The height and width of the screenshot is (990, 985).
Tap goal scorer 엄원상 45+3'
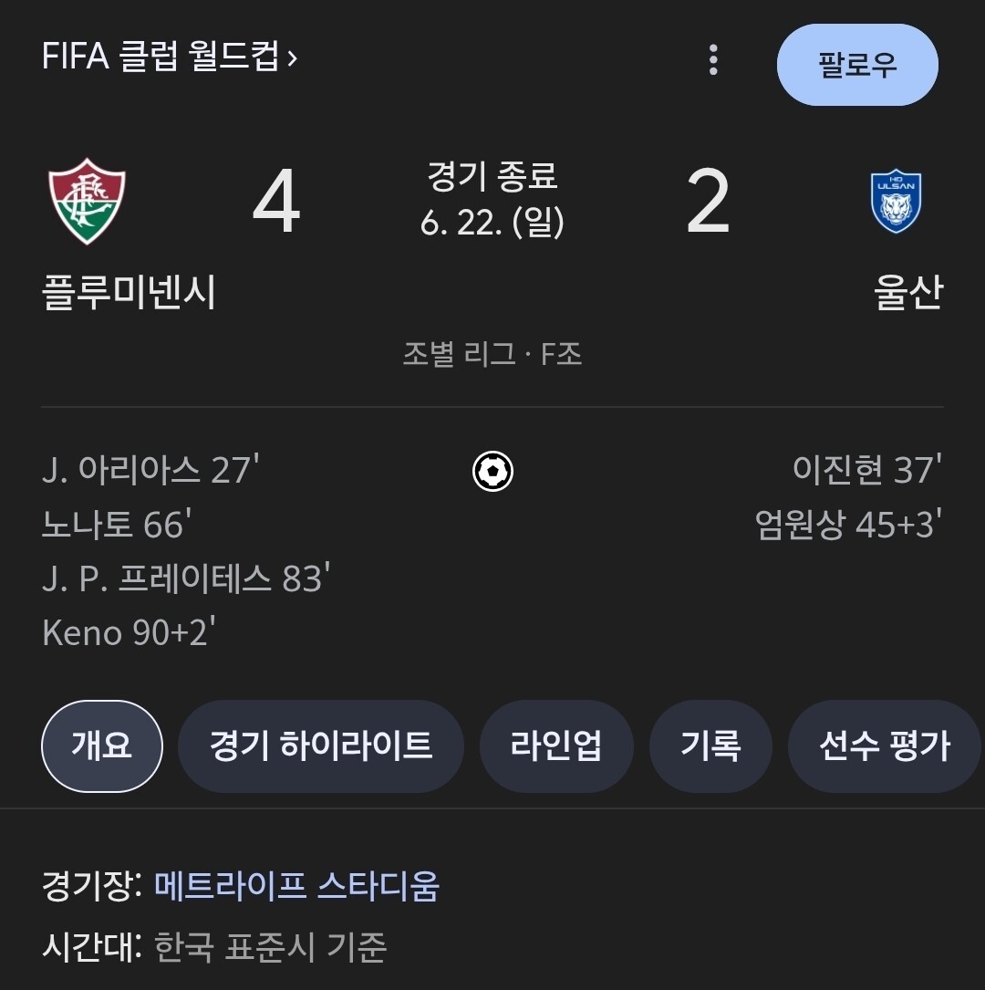tap(848, 525)
